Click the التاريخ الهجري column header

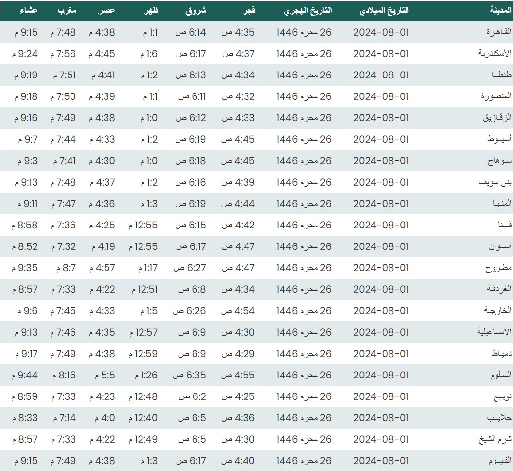tap(308, 11)
